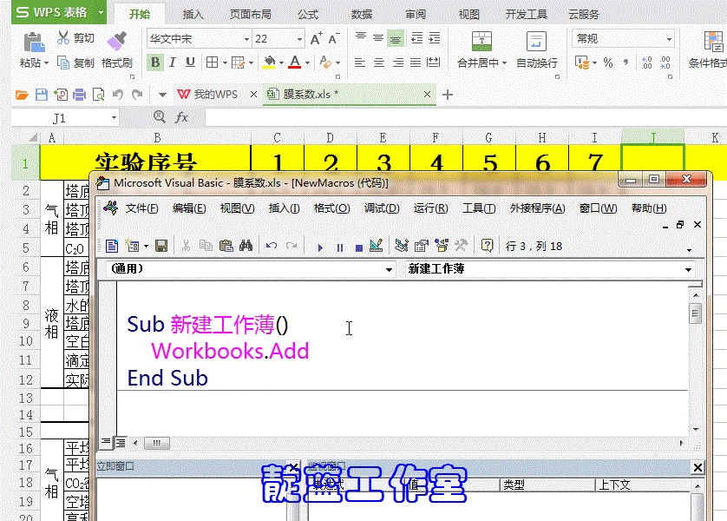
Task: Stop macro execution with the Reset icon
Action: [x=357, y=247]
